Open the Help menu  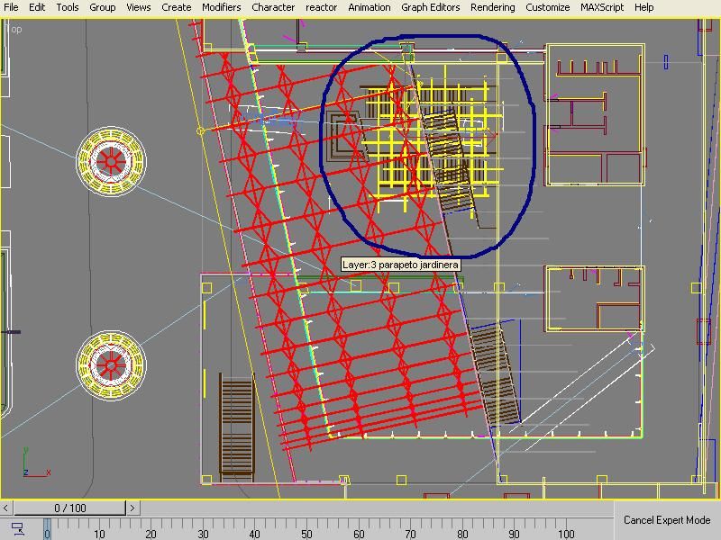[x=643, y=7]
